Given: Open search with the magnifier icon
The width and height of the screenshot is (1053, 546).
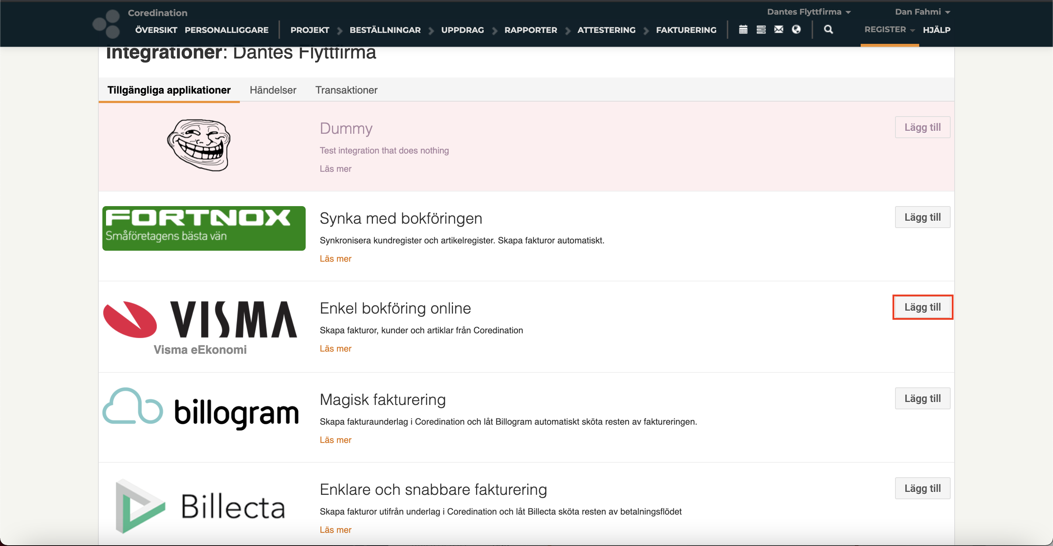Looking at the screenshot, I should coord(828,30).
